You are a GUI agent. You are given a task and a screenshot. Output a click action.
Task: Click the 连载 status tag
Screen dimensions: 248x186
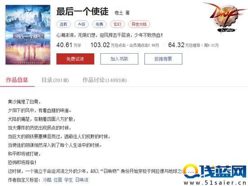coord(64,24)
